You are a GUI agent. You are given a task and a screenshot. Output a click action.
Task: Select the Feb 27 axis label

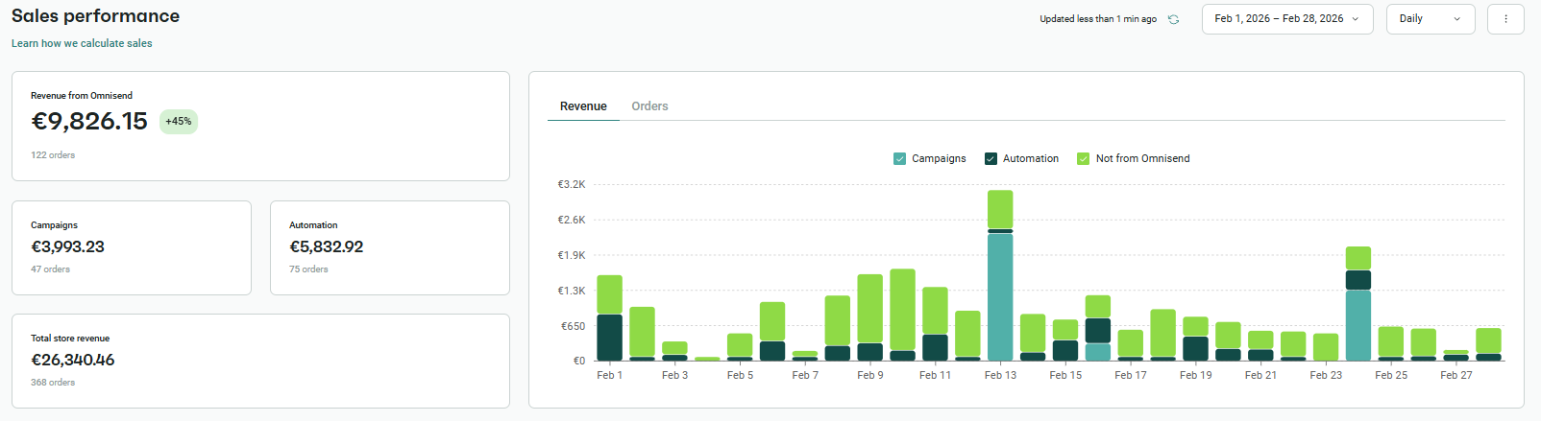[x=1455, y=375]
